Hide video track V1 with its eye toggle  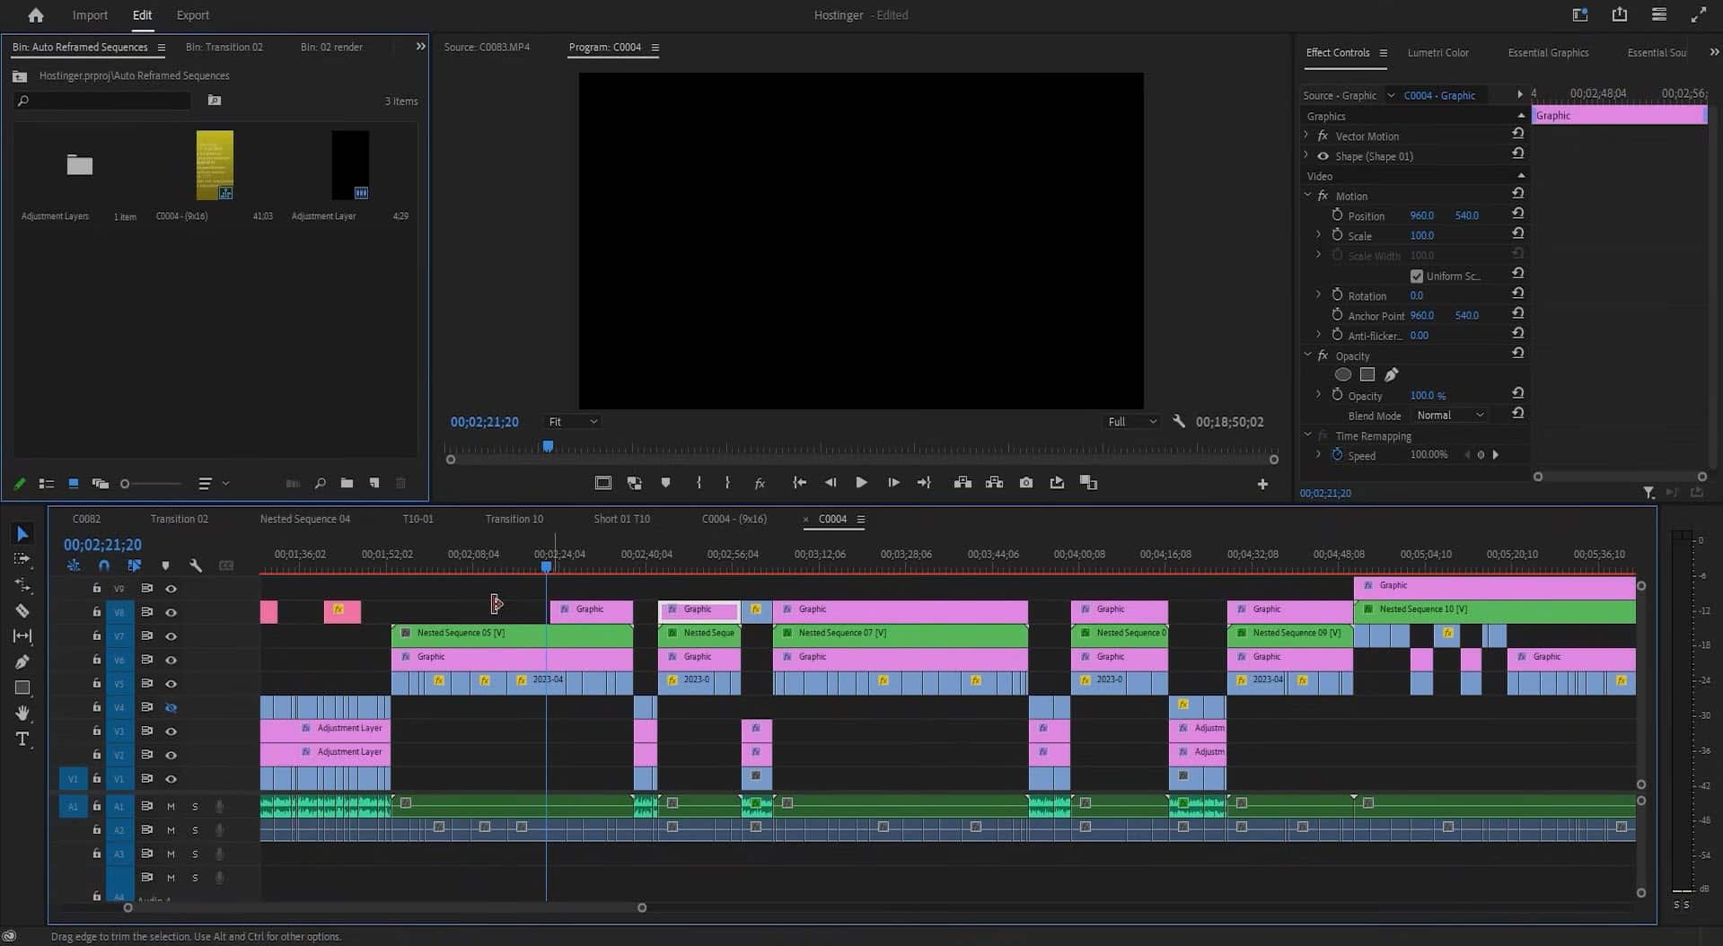coord(171,778)
